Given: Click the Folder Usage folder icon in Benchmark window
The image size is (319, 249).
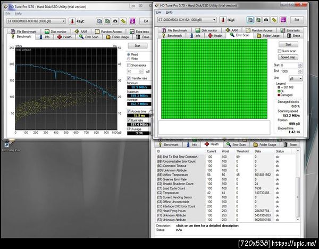Looking at the screenshot, I should coord(108,37).
